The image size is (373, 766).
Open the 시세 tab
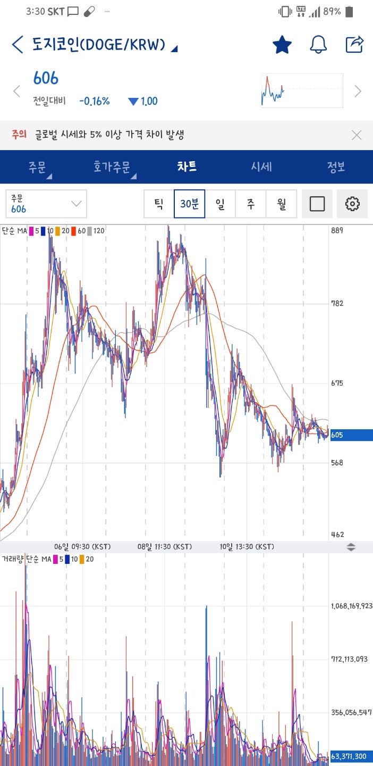[x=261, y=166]
